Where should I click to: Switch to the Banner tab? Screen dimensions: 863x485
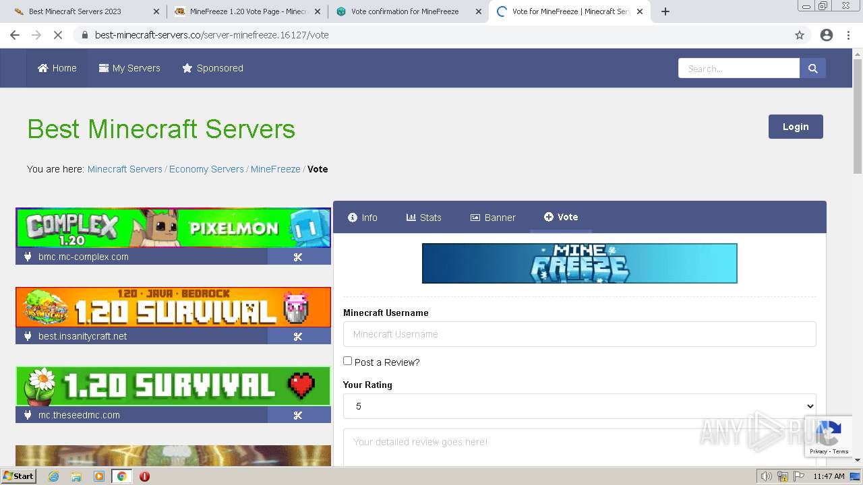pos(493,217)
